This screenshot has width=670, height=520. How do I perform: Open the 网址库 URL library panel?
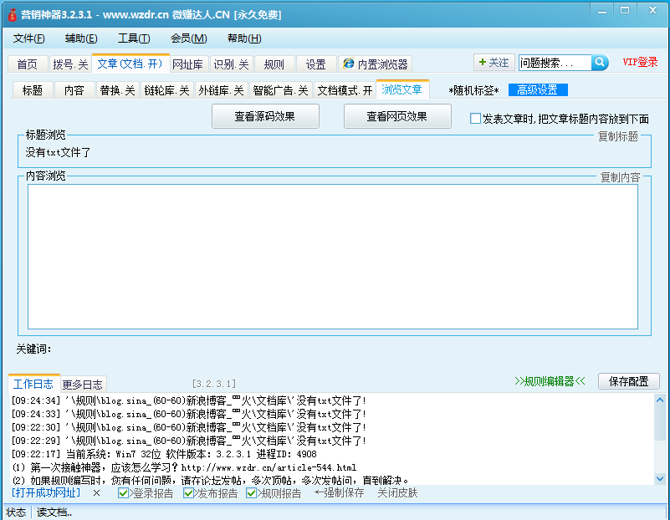(189, 63)
